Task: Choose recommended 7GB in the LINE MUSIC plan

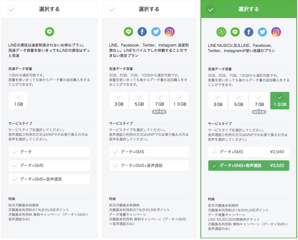Action: pos(259,101)
